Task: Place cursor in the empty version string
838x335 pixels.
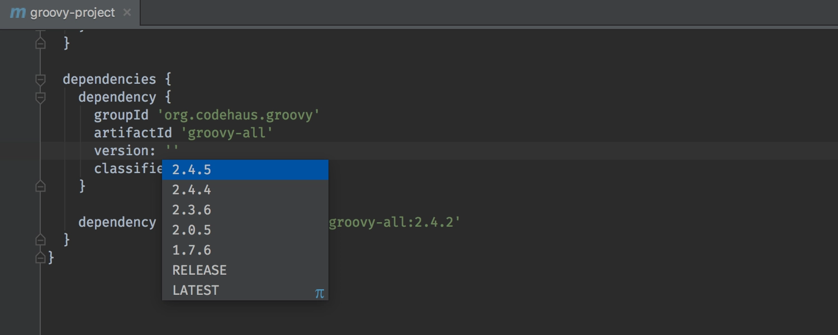Action: point(172,151)
